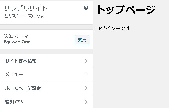
Task: Click empty preview area below ログイン中です
Action: click(x=130, y=70)
